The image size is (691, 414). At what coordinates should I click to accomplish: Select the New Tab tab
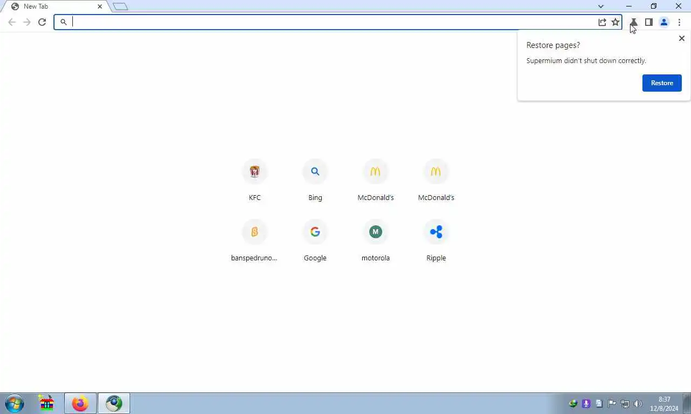(x=57, y=6)
